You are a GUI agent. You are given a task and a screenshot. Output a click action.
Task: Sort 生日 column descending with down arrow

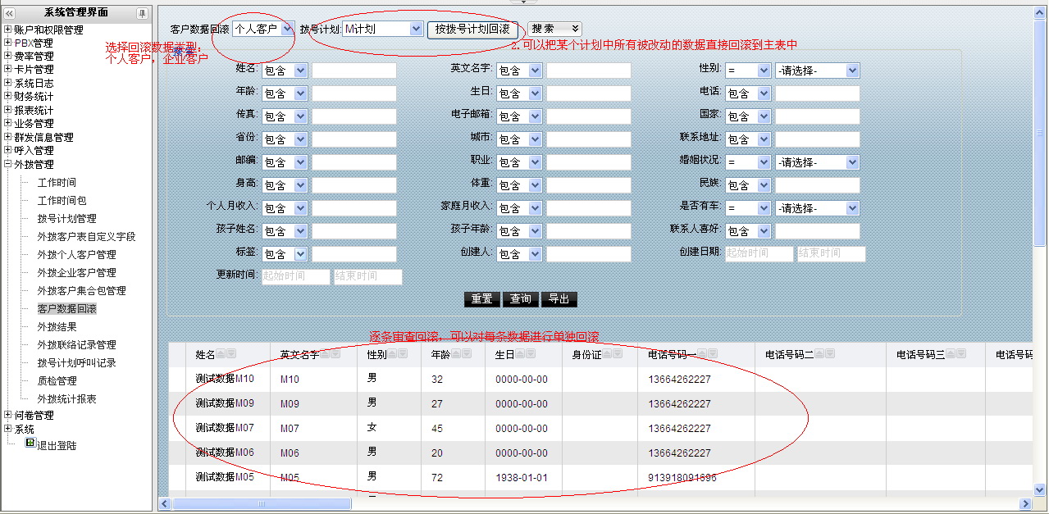[x=531, y=354]
